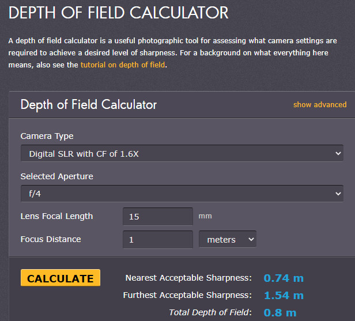Open the Selected Aperture f/4 dropdown
This screenshot has width=355, height=321.
point(182,194)
